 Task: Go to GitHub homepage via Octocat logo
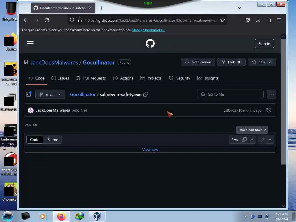tap(150, 44)
